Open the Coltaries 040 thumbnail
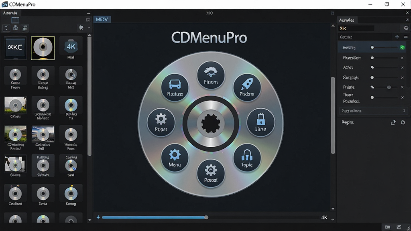This screenshot has width=411, height=231. tap(43, 138)
